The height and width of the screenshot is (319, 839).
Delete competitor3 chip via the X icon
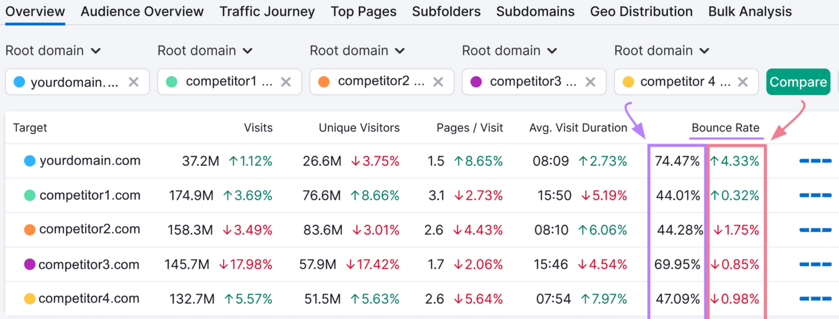click(x=590, y=82)
